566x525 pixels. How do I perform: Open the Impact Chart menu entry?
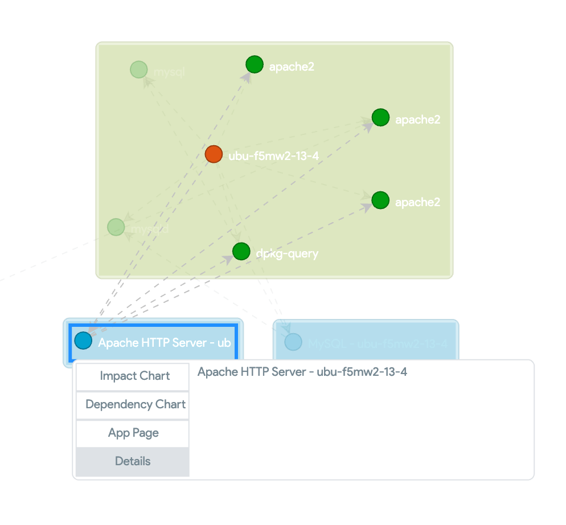coord(134,376)
